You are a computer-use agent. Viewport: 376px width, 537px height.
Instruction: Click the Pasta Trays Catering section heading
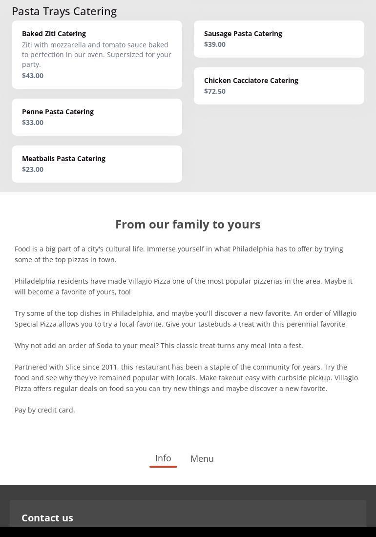pos(64,11)
